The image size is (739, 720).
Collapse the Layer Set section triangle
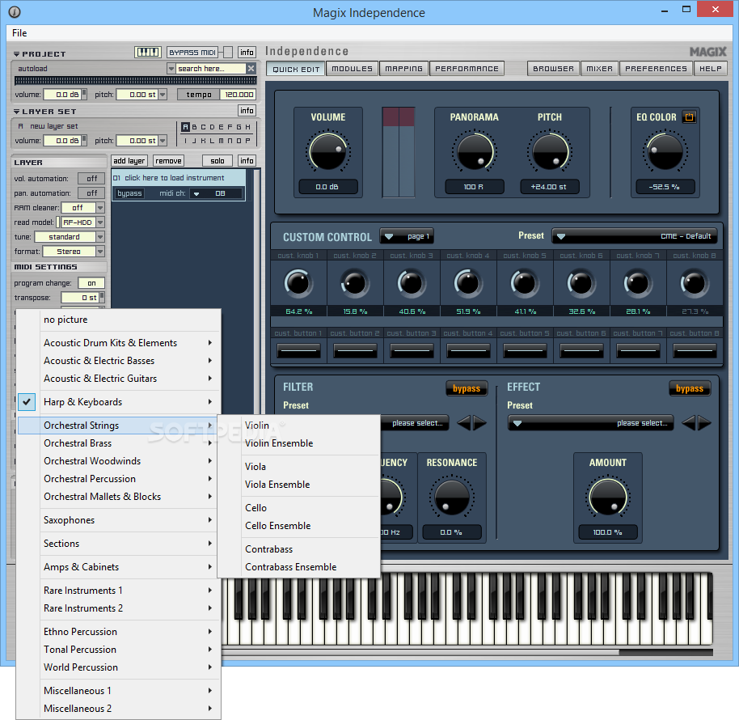16,112
